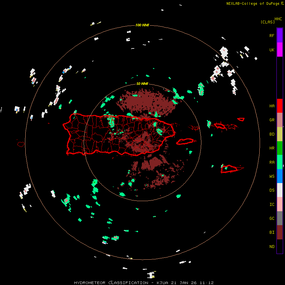Click the HR legend label

tap(272, 148)
